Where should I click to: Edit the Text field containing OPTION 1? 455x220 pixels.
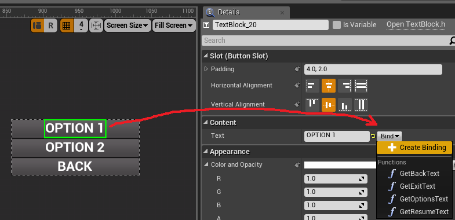pos(337,136)
